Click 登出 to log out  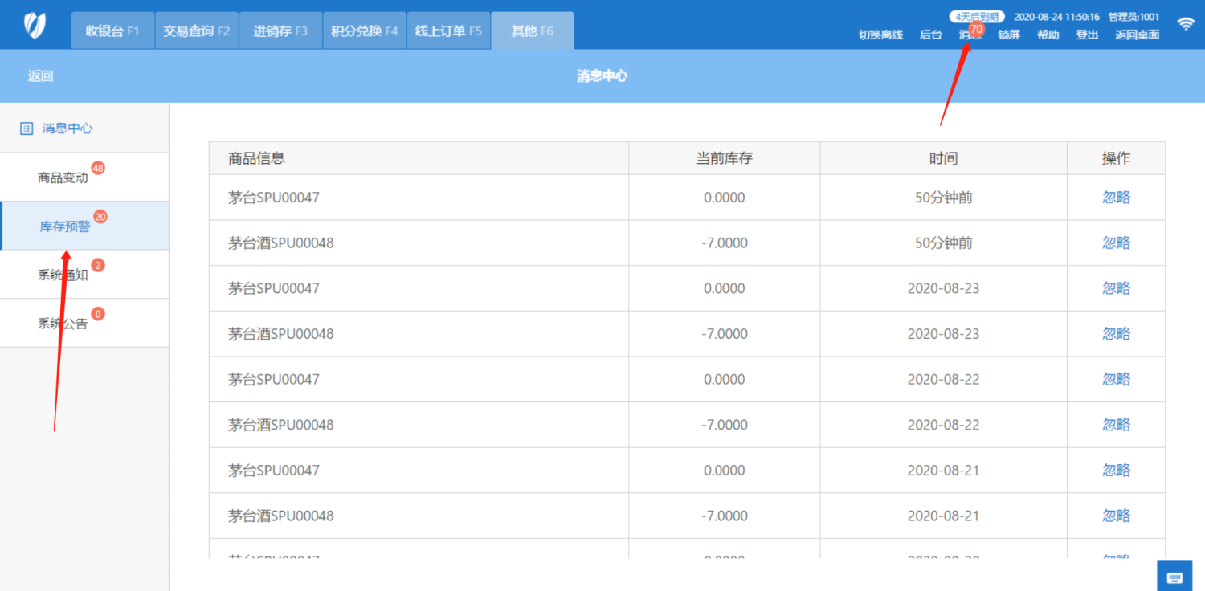(x=1088, y=35)
